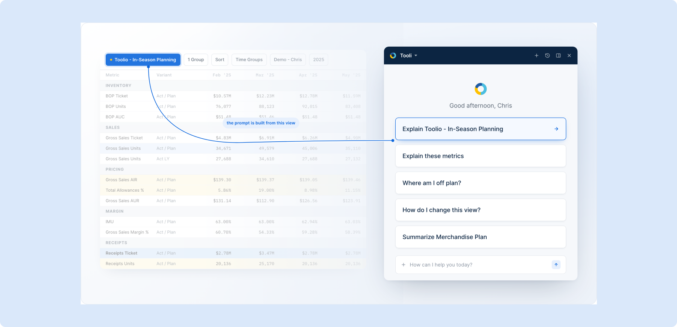This screenshot has height=327, width=677.
Task: Select the Gross Sales AUR row label
Action: pyautogui.click(x=123, y=201)
